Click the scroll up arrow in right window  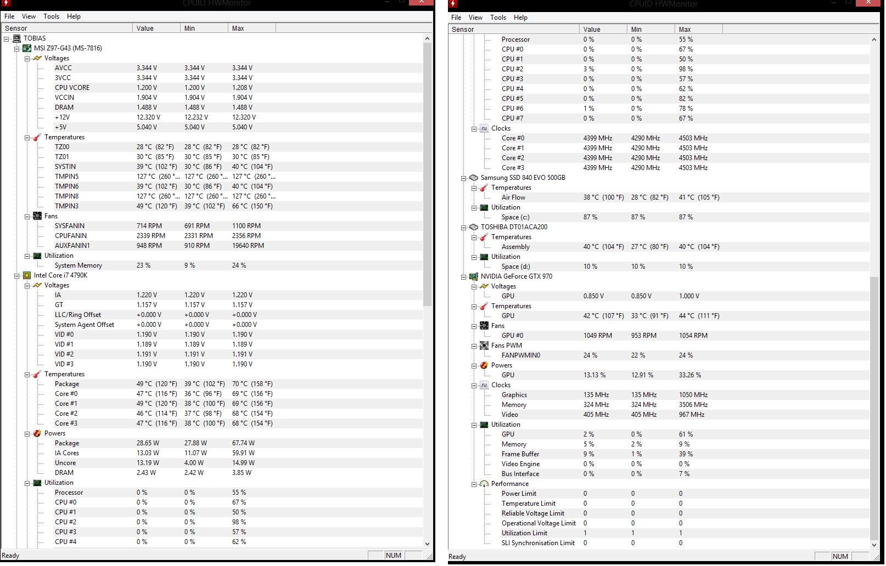[x=874, y=39]
